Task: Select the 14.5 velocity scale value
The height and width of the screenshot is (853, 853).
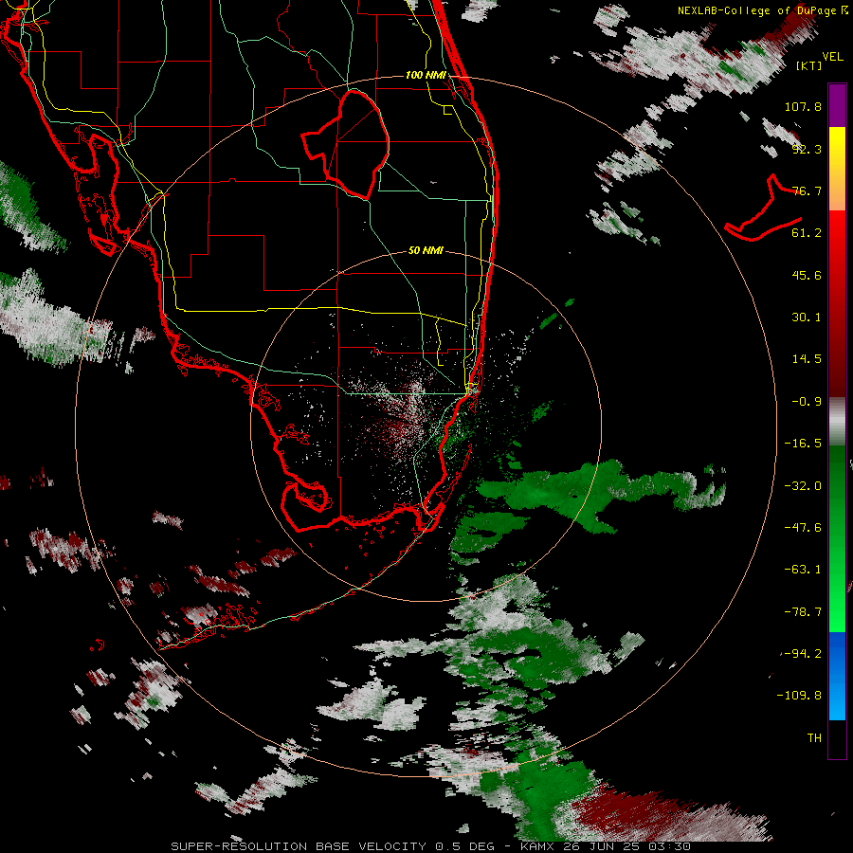Action: click(807, 359)
